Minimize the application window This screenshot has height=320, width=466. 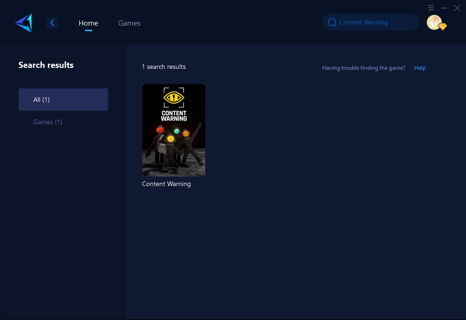point(444,8)
